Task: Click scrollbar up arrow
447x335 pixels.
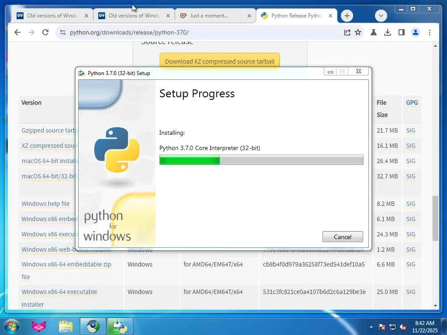Action: 435,46
